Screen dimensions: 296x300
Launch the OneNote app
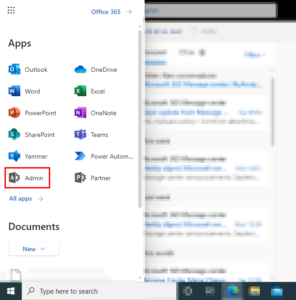[x=95, y=113]
